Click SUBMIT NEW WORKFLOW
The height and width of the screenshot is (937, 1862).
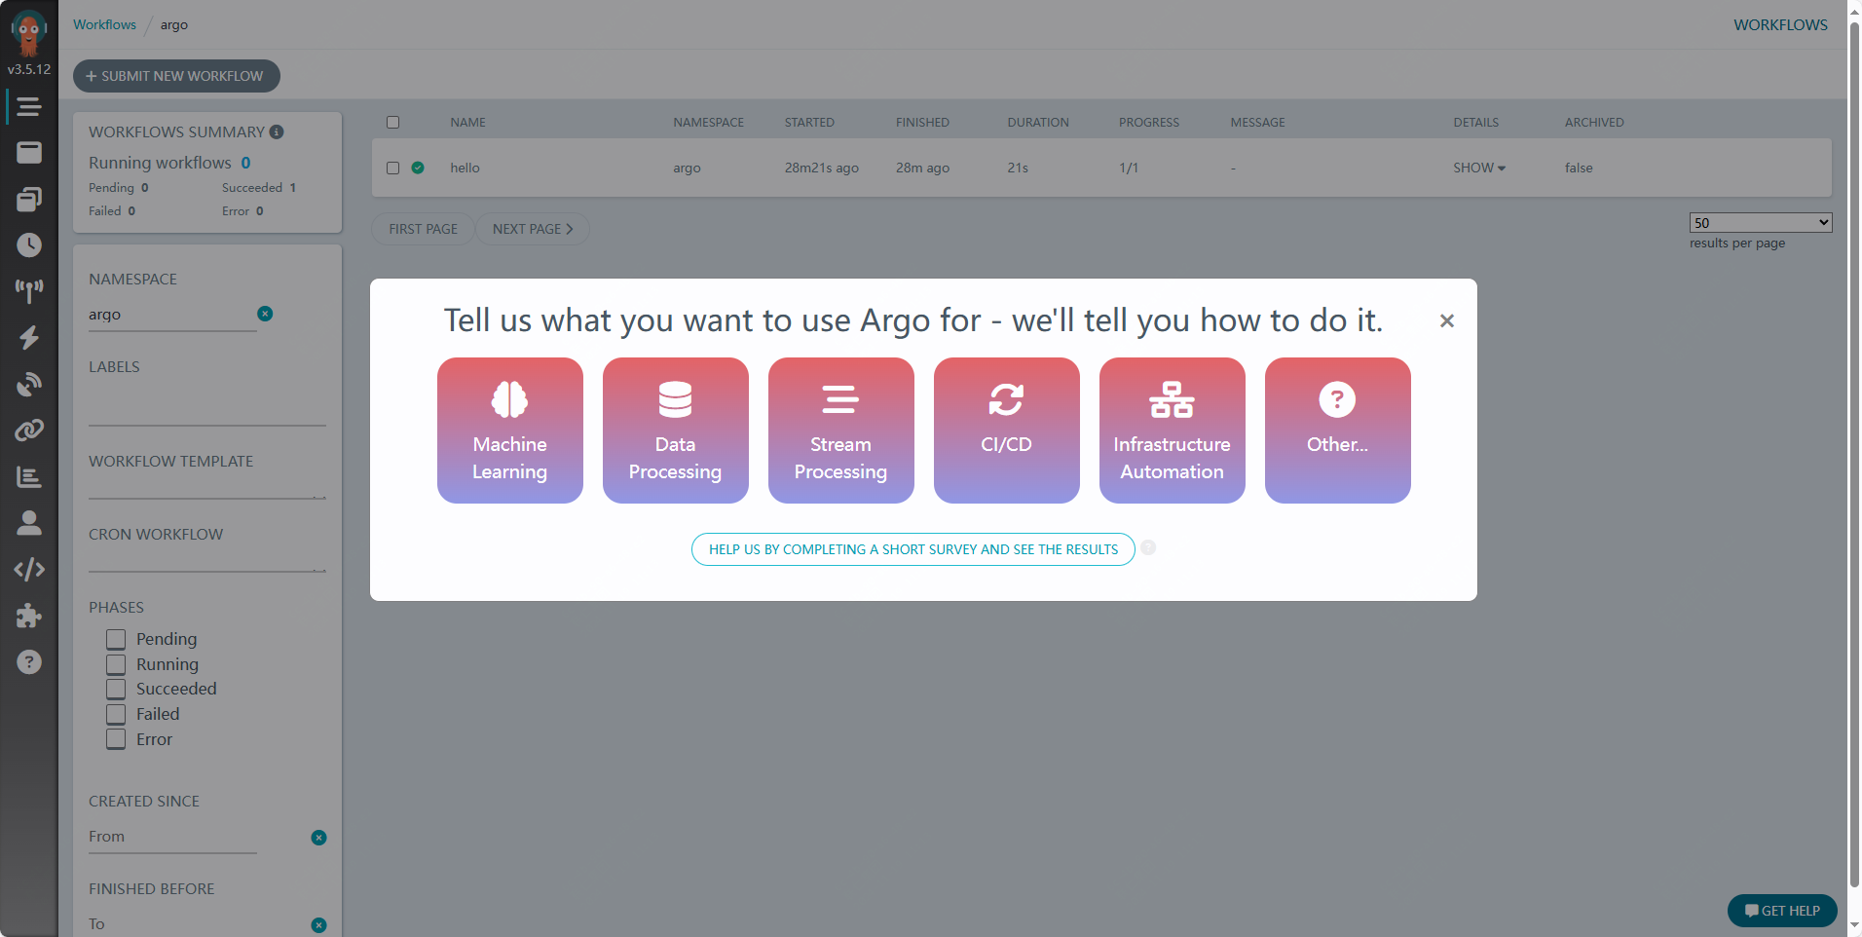[175, 75]
